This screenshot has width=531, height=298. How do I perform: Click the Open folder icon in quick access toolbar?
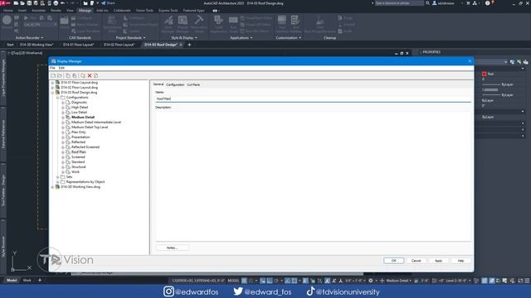pyautogui.click(x=22, y=3)
